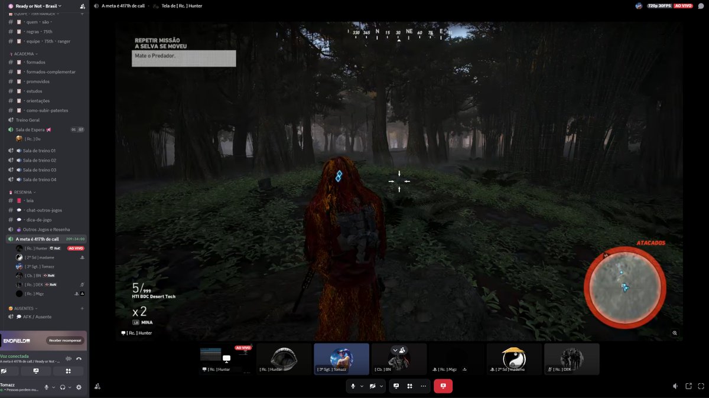
Task: Open output device options arrow in user panel
Action: point(70,387)
